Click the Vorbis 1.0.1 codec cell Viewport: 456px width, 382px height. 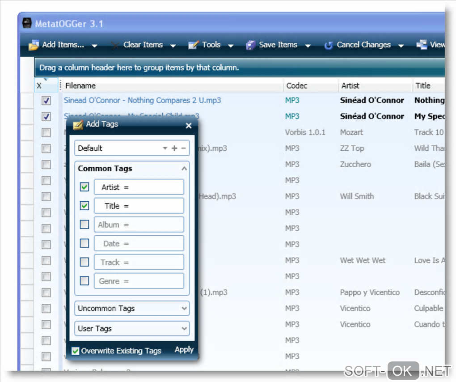click(x=305, y=132)
